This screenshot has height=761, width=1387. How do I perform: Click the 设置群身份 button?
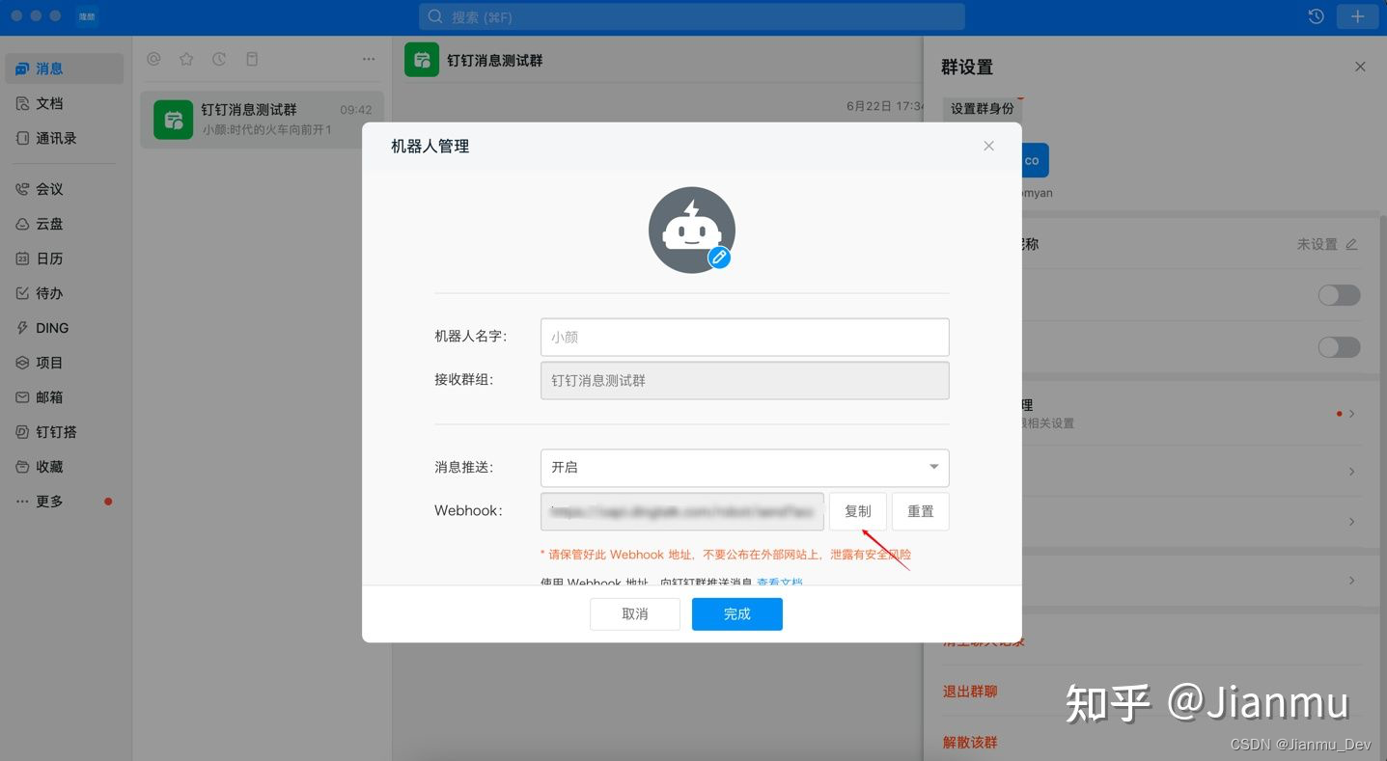[983, 109]
